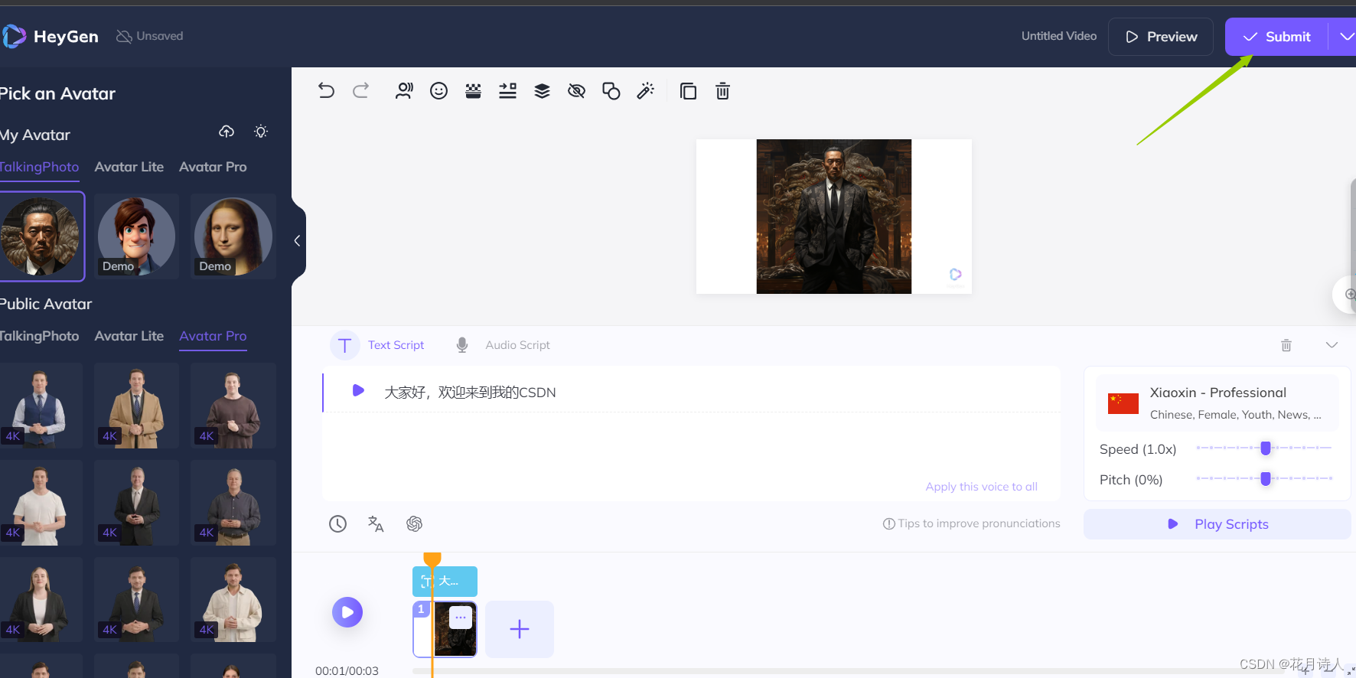The height and width of the screenshot is (678, 1356).
Task: Toggle the hide eye-slash icon
Action: (576, 91)
